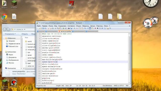Open the Файл menu

[x=39, y=26]
